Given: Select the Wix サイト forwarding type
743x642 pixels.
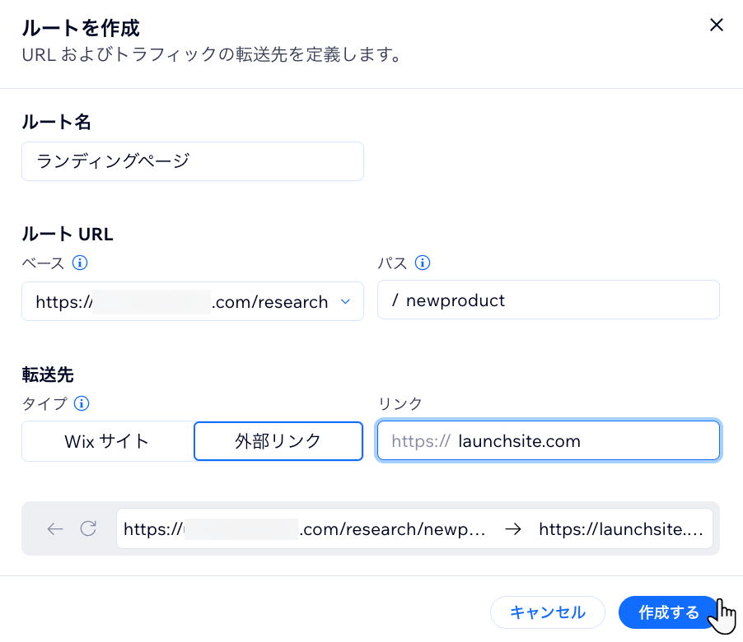Looking at the screenshot, I should coord(107,441).
